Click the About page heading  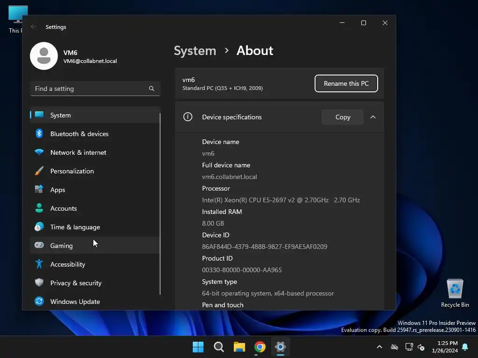pyautogui.click(x=255, y=50)
